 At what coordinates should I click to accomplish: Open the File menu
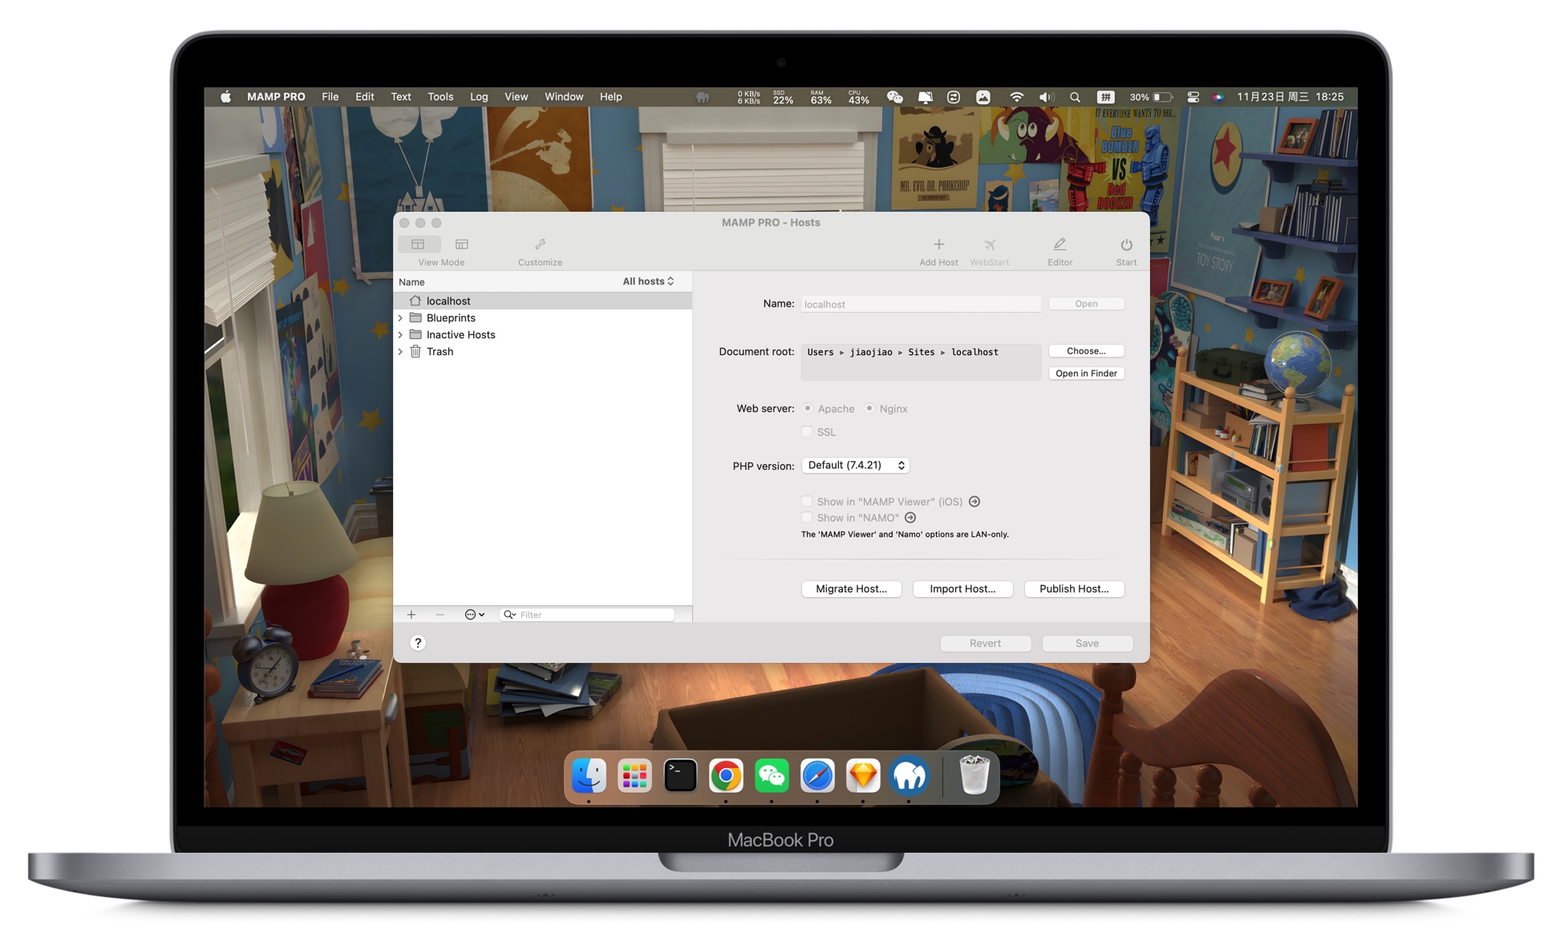[330, 97]
